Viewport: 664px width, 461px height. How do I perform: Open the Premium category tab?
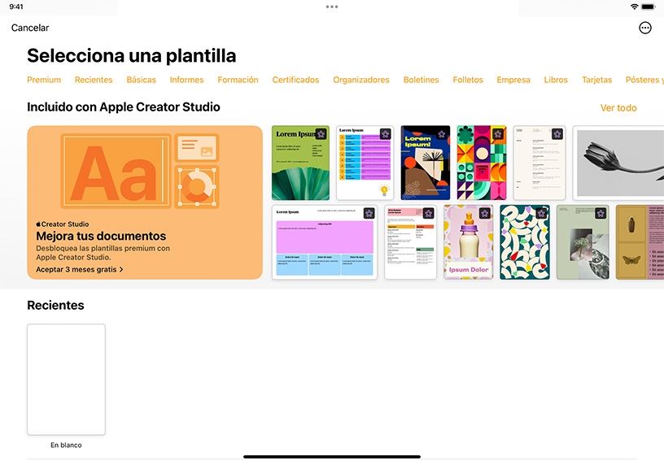tap(44, 80)
